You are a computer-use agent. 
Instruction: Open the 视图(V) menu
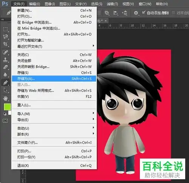click(128, 4)
